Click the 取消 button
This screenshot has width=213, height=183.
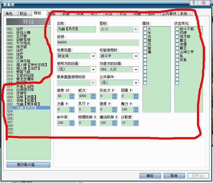(x=174, y=176)
